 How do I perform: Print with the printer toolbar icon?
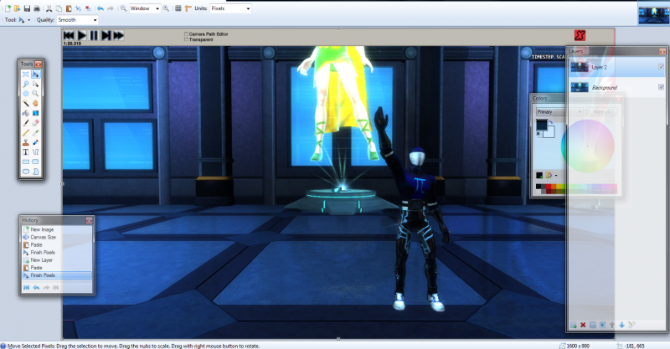pyautogui.click(x=37, y=8)
